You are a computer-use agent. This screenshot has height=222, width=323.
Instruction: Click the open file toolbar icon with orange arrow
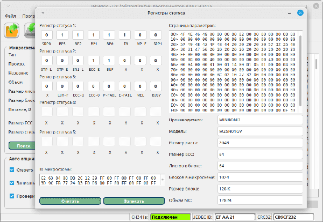pyautogui.click(x=12, y=31)
